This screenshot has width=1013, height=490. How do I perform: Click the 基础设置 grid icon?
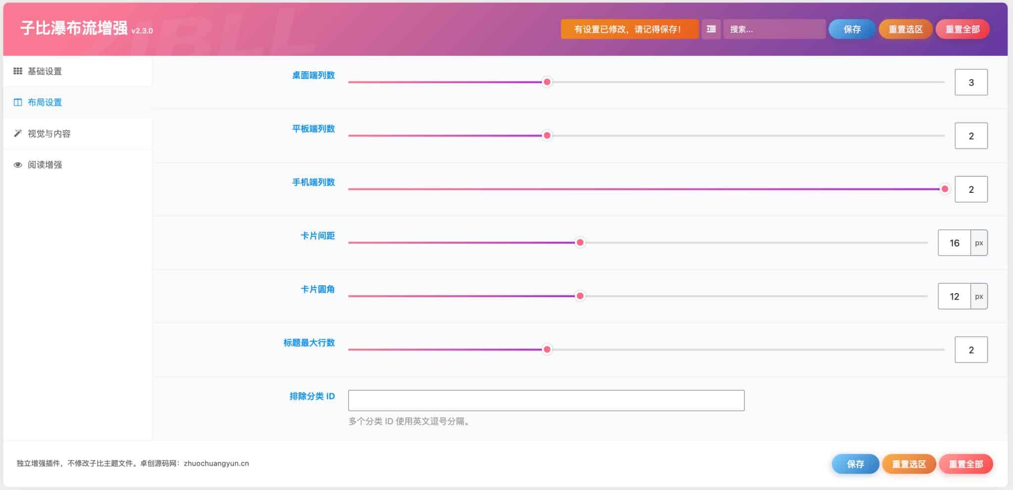pyautogui.click(x=18, y=71)
